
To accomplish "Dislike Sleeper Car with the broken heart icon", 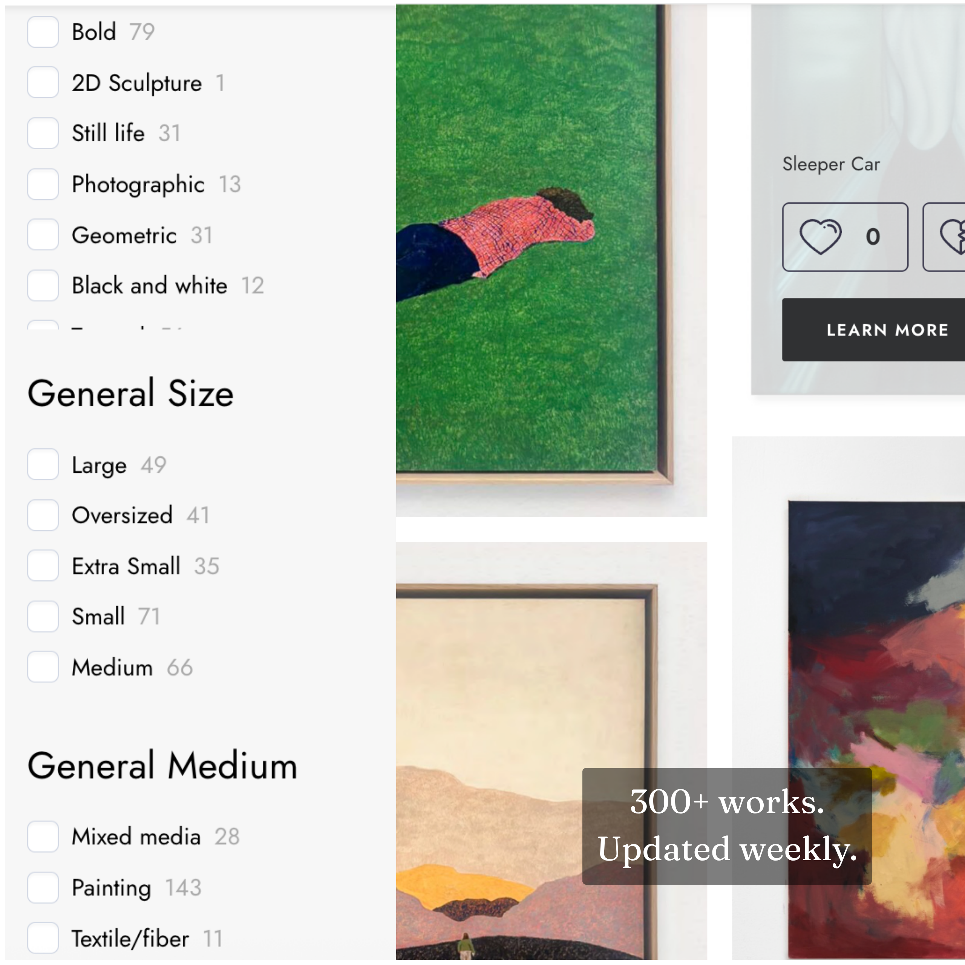I will 944,237.
